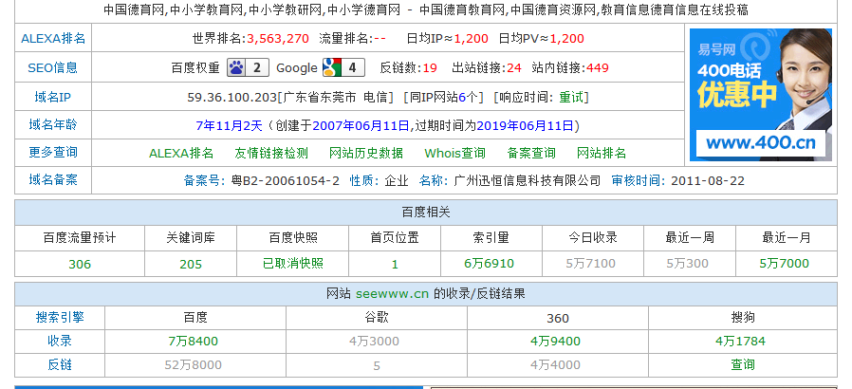Click 已取消快照 snapshot status
The width and height of the screenshot is (852, 389).
point(293,264)
